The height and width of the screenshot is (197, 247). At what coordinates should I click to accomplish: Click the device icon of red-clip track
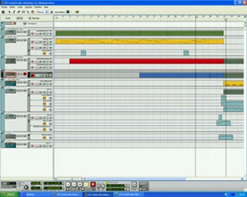11,61
